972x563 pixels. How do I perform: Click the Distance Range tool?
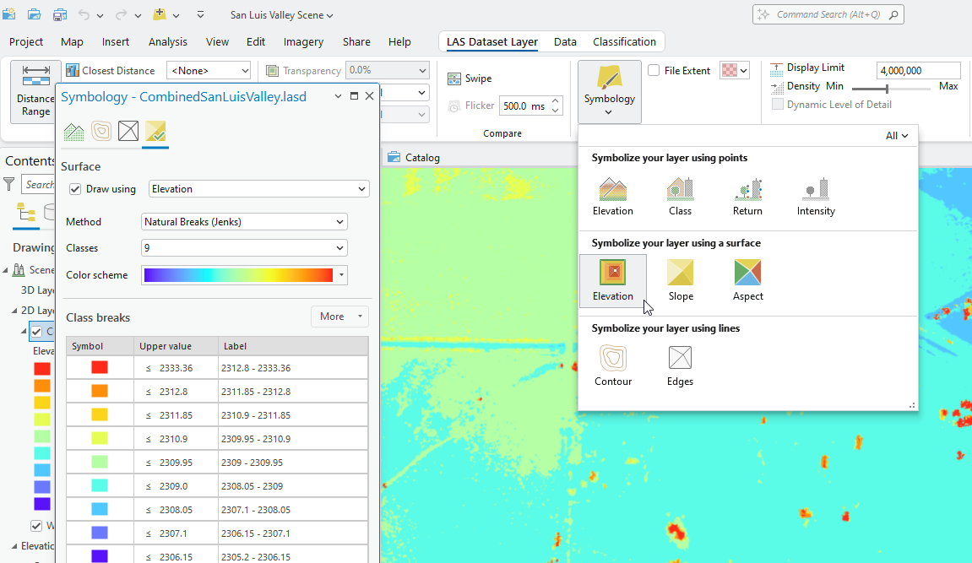pyautogui.click(x=35, y=91)
